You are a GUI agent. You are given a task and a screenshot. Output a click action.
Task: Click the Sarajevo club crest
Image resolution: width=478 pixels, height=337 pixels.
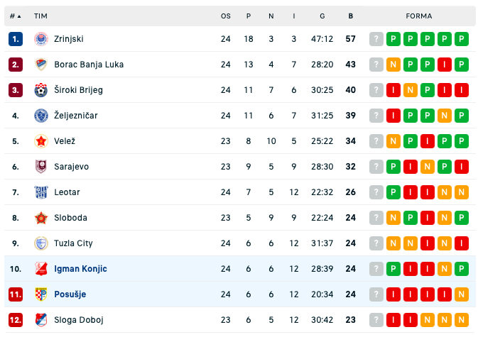point(41,167)
